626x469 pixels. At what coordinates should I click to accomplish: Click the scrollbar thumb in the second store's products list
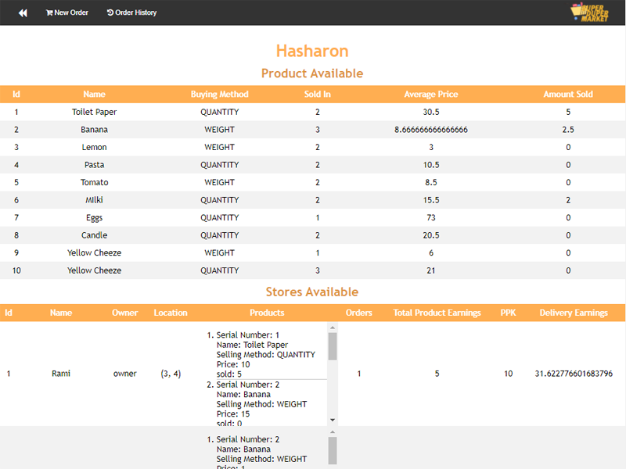point(333,451)
